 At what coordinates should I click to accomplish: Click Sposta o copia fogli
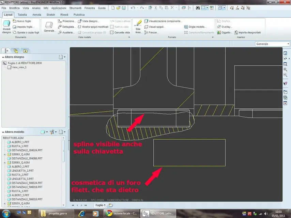pos(26,32)
